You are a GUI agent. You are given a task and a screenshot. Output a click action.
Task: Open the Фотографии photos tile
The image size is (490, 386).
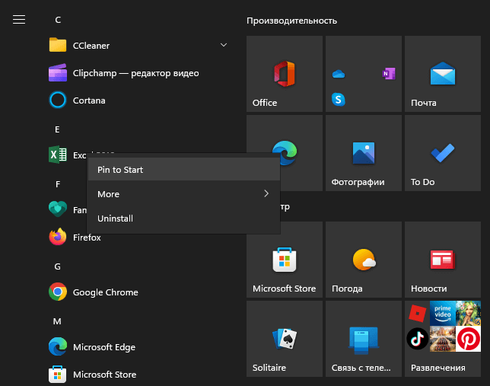[x=364, y=153]
